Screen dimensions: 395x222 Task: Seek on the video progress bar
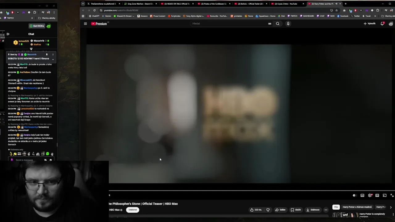pyautogui.click(x=252, y=191)
